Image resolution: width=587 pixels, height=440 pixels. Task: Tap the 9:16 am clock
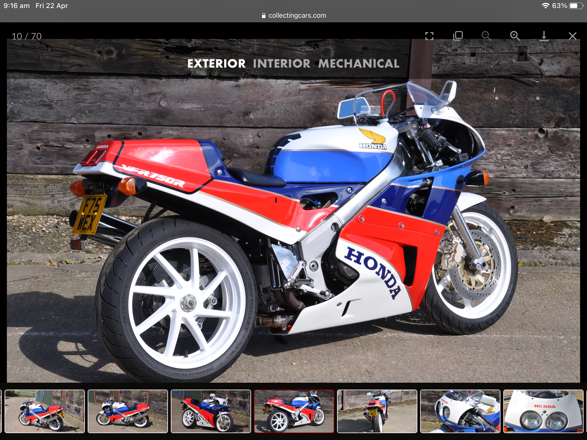coord(17,6)
